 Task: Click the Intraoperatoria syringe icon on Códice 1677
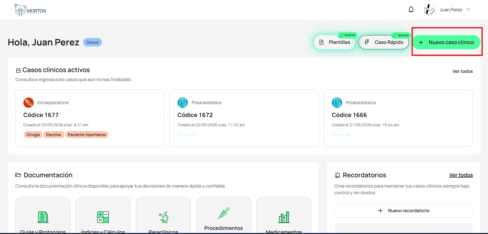29,103
